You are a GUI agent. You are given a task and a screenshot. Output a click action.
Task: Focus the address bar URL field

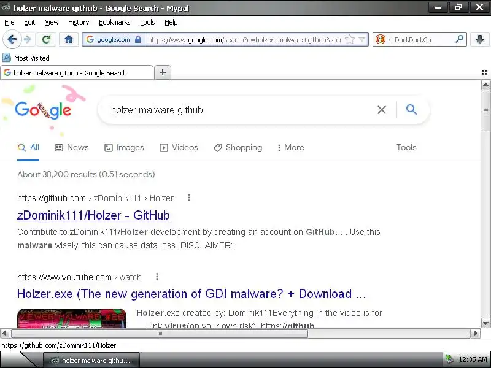point(244,39)
